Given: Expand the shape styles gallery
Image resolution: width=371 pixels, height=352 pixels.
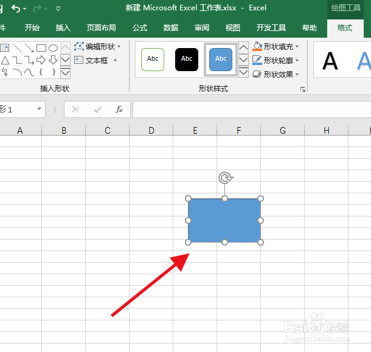Looking at the screenshot, I should click(x=243, y=72).
